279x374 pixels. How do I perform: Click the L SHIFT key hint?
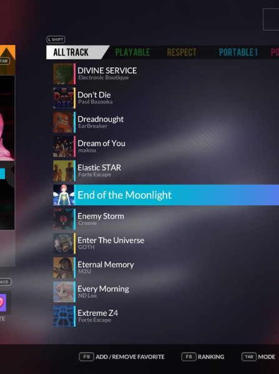[56, 39]
